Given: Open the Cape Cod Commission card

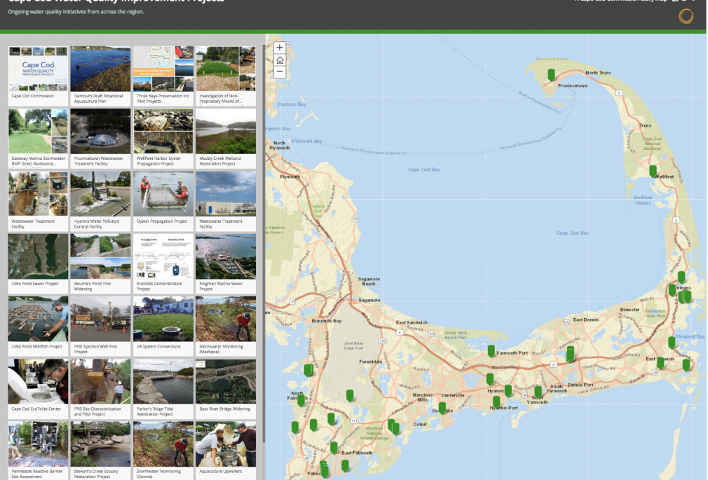Looking at the screenshot, I should [x=39, y=76].
